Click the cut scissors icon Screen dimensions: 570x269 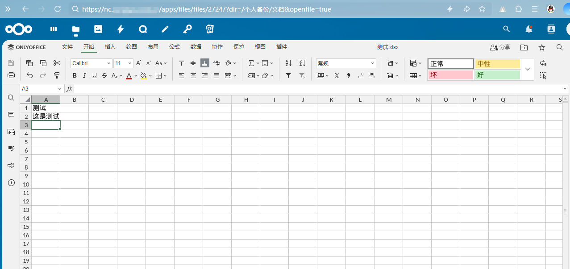(x=57, y=63)
